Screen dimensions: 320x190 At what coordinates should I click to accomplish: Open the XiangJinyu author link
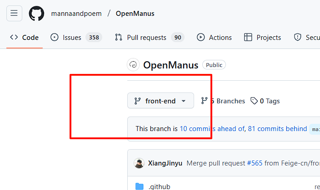coord(165,163)
